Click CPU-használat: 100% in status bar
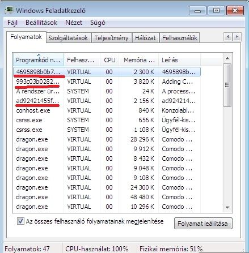 pyautogui.click(x=97, y=249)
